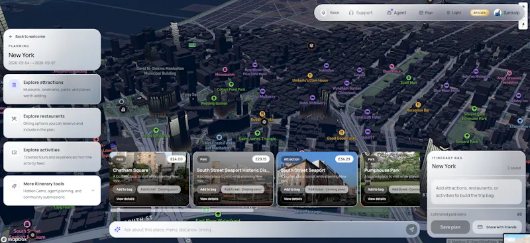Click the Support headphones icon

(x=351, y=13)
